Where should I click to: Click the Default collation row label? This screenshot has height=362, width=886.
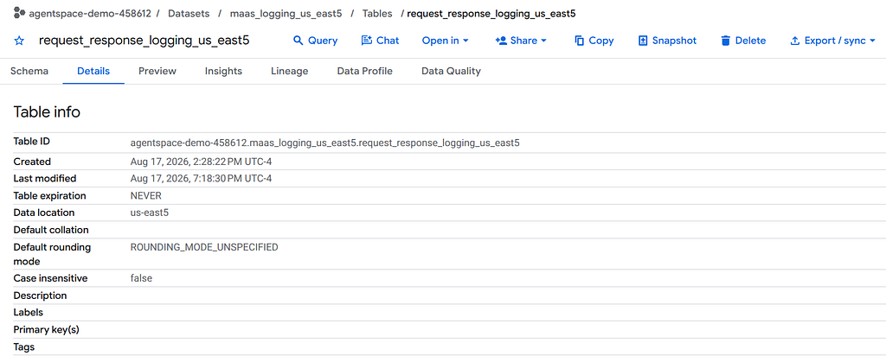pyautogui.click(x=51, y=230)
